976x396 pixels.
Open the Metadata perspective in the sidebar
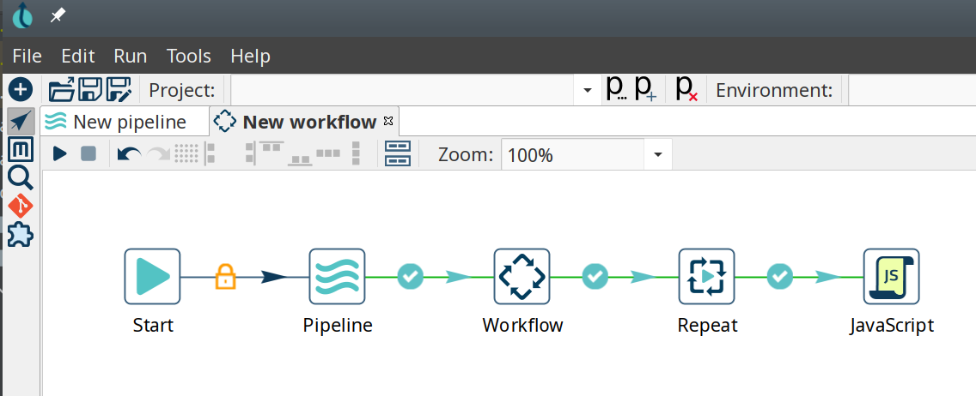(20, 150)
